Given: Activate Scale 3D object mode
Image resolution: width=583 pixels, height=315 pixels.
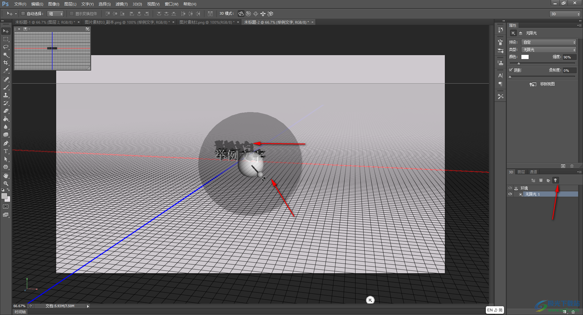Looking at the screenshot, I should (x=270, y=14).
